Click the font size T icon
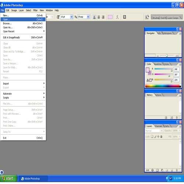 [x=58, y=17]
